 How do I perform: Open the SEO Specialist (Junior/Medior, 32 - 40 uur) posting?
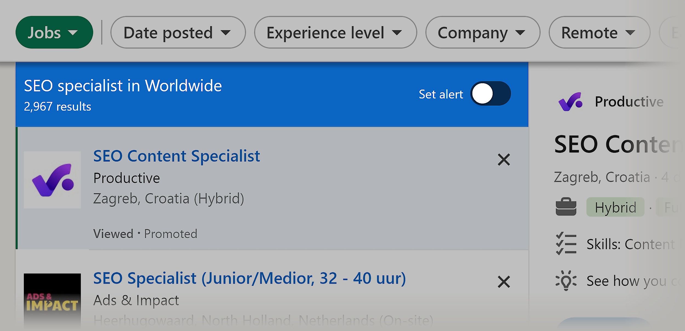pyautogui.click(x=249, y=278)
